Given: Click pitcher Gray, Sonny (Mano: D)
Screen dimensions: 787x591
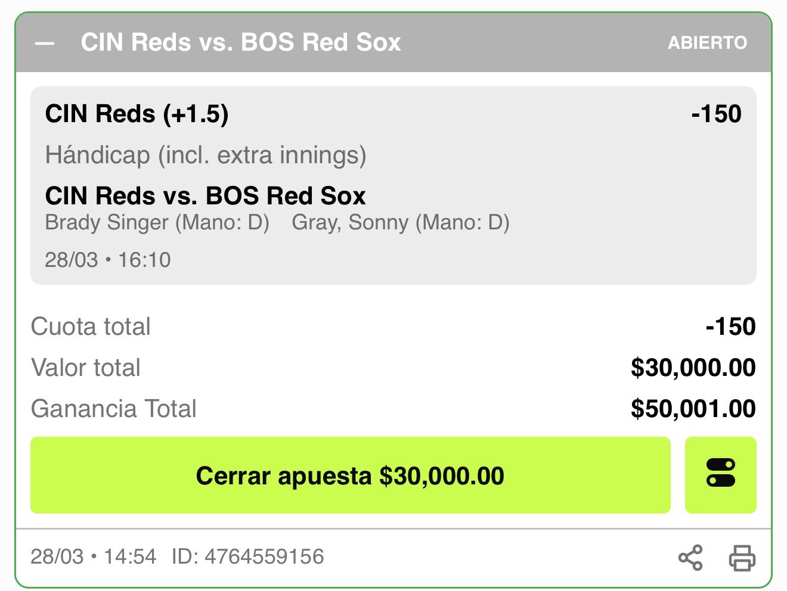Looking at the screenshot, I should (400, 223).
